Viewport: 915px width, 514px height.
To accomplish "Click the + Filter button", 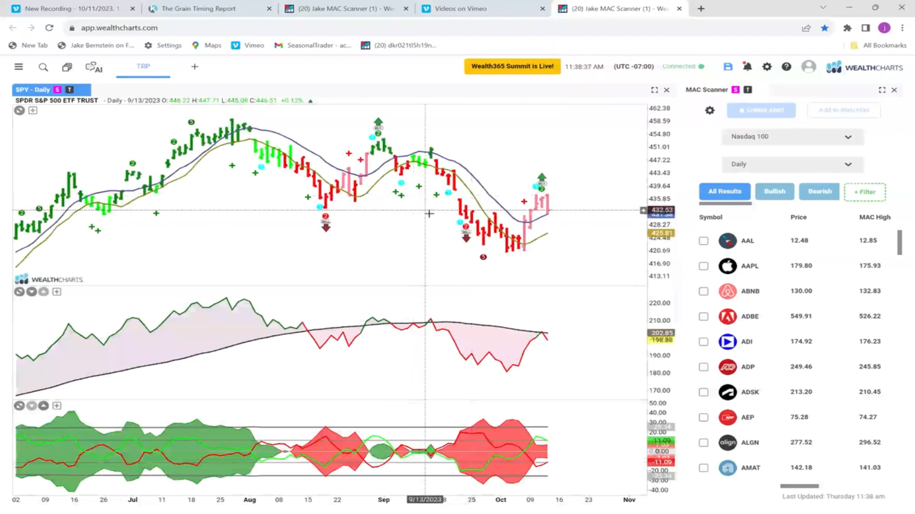I will (864, 192).
